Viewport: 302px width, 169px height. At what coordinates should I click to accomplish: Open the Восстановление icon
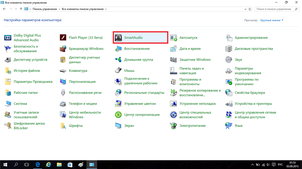pos(118,48)
